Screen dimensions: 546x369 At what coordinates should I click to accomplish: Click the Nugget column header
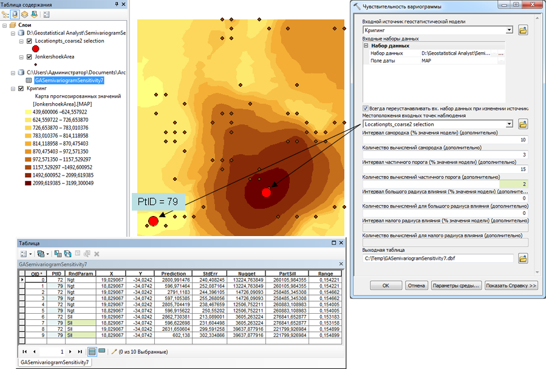tap(247, 274)
